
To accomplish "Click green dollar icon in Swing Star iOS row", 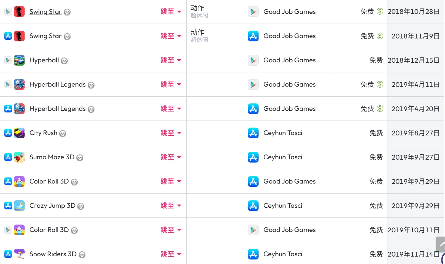I will click(x=380, y=36).
